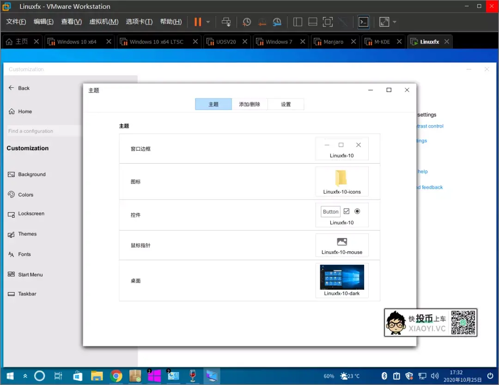499x385 pixels.
Task: Open the dropdown next to stretch view icon
Action: [x=395, y=22]
